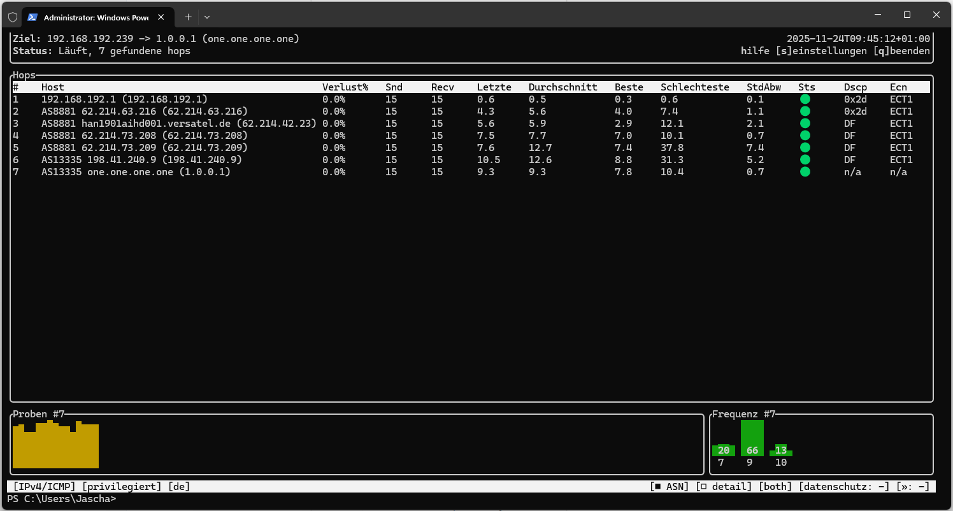Select the host AS13335 one.one.one.one

pyautogui.click(x=136, y=172)
